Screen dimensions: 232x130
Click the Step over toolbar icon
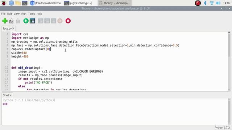[x=41, y=21]
